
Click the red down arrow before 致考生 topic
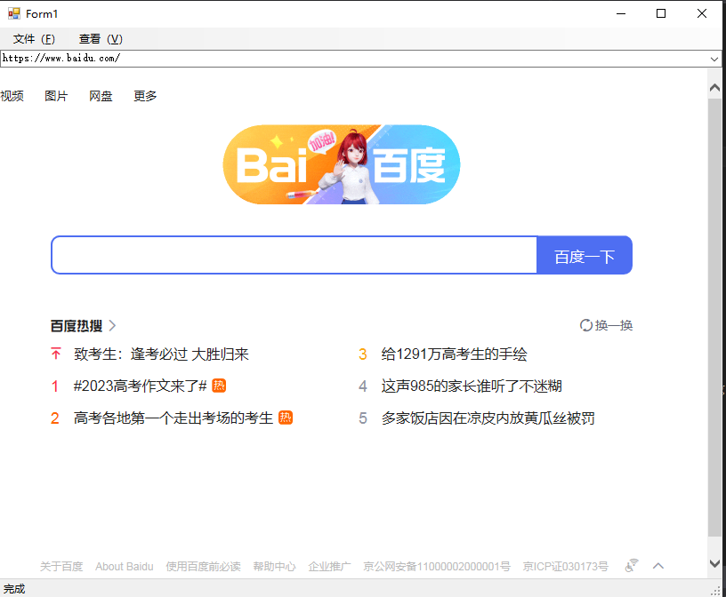click(55, 354)
